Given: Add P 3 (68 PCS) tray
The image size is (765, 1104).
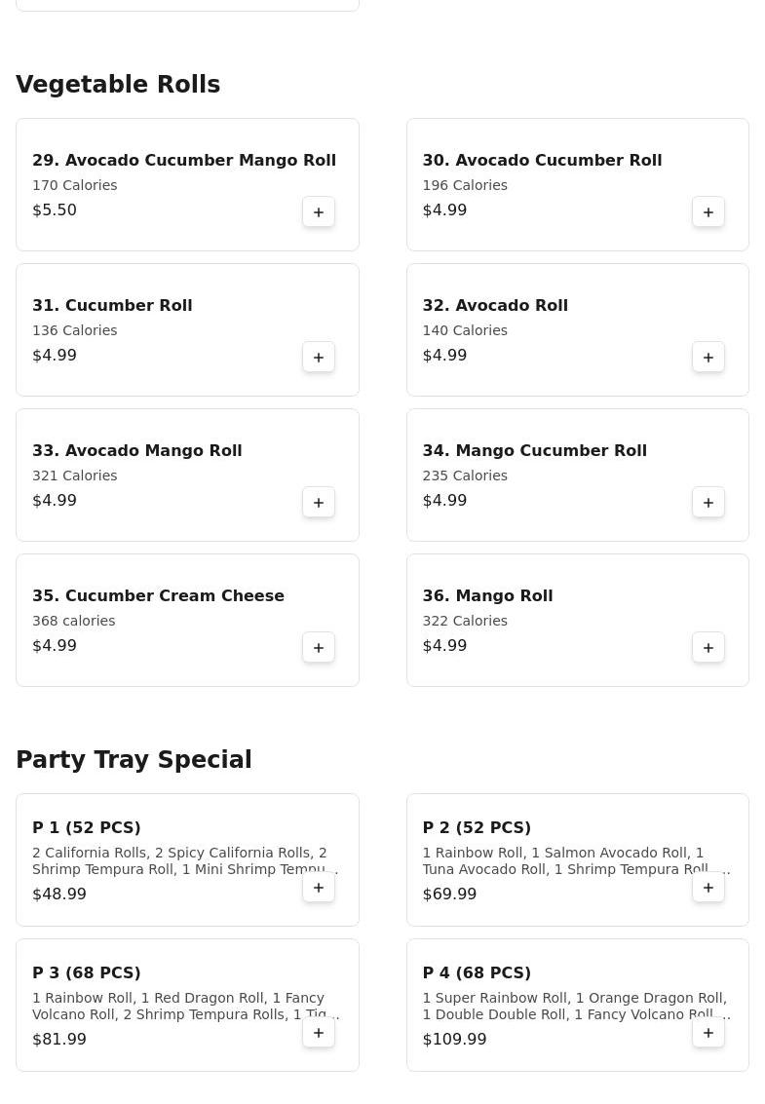Looking at the screenshot, I should tap(319, 1033).
